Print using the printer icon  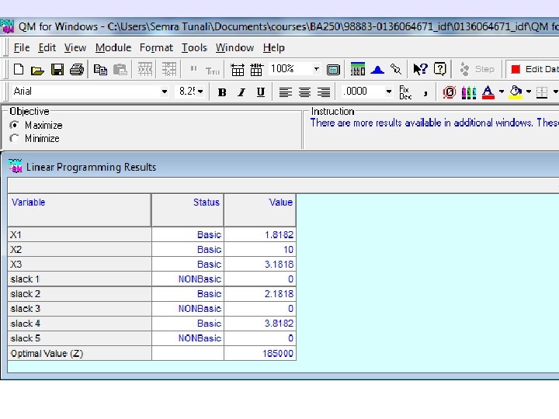pos(76,70)
